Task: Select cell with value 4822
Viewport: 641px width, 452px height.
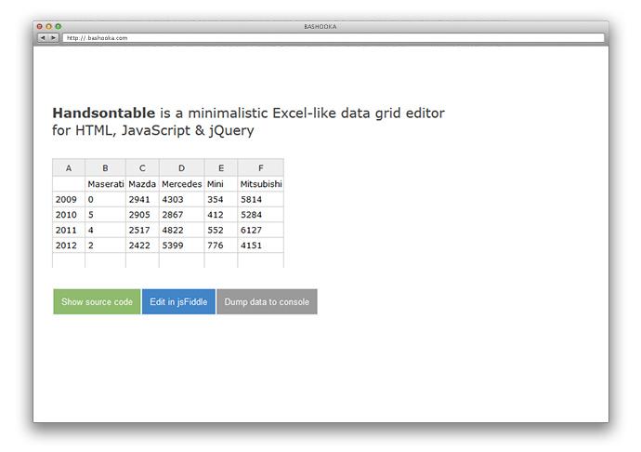Action: point(181,230)
